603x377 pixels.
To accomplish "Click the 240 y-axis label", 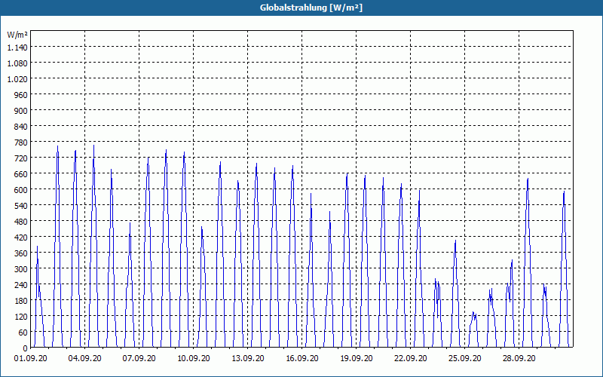I will [21, 285].
